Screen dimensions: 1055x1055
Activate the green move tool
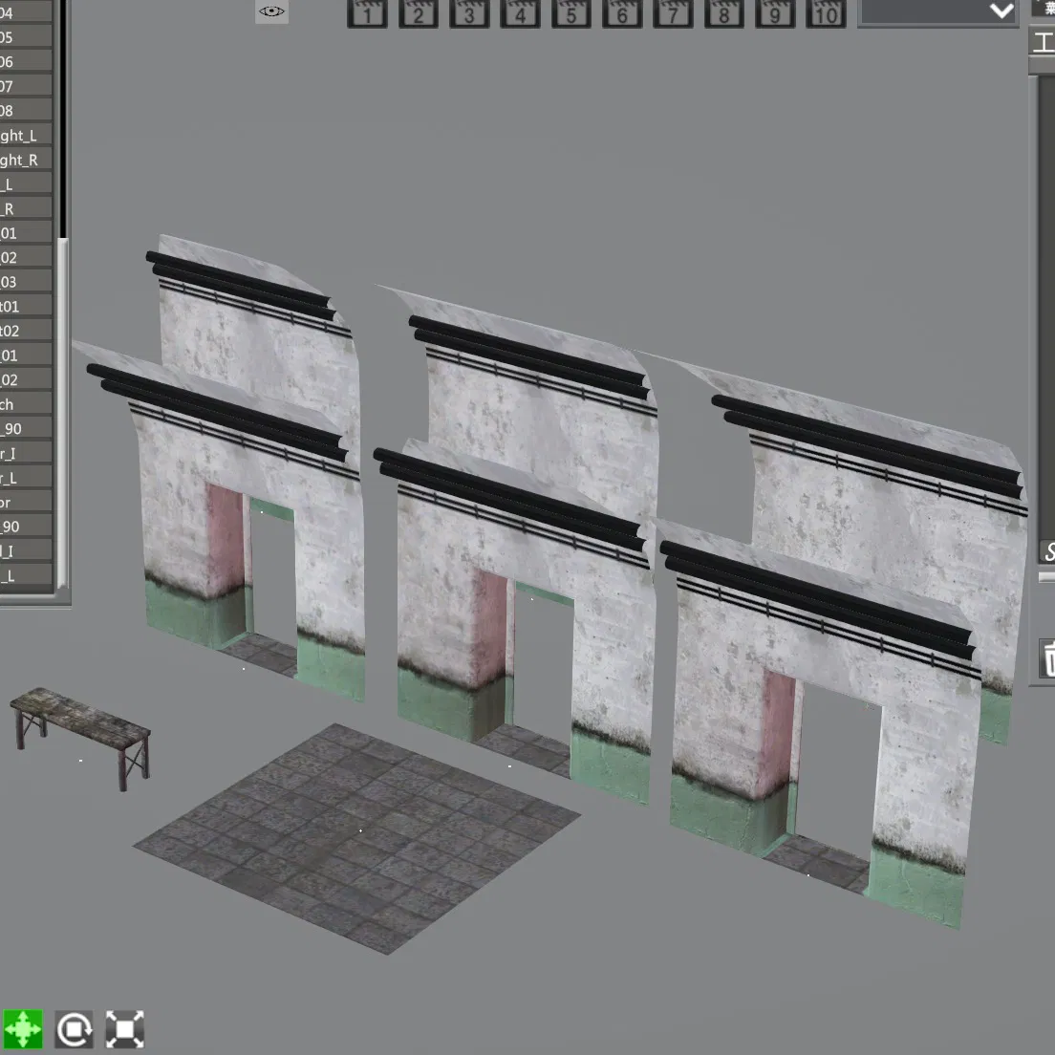point(23,1029)
